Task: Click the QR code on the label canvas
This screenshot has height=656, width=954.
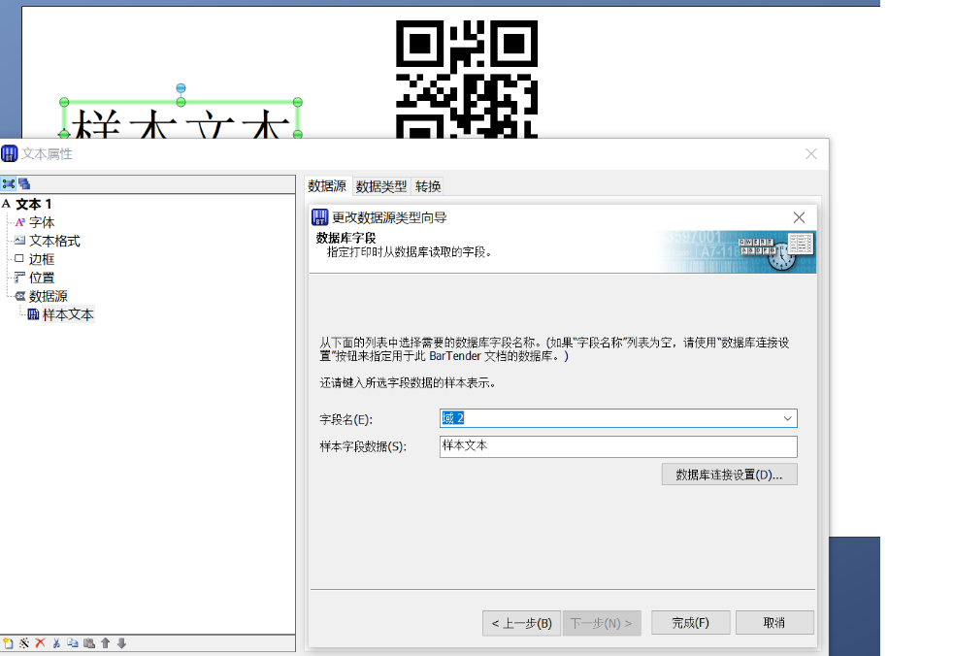Action: tap(467, 80)
